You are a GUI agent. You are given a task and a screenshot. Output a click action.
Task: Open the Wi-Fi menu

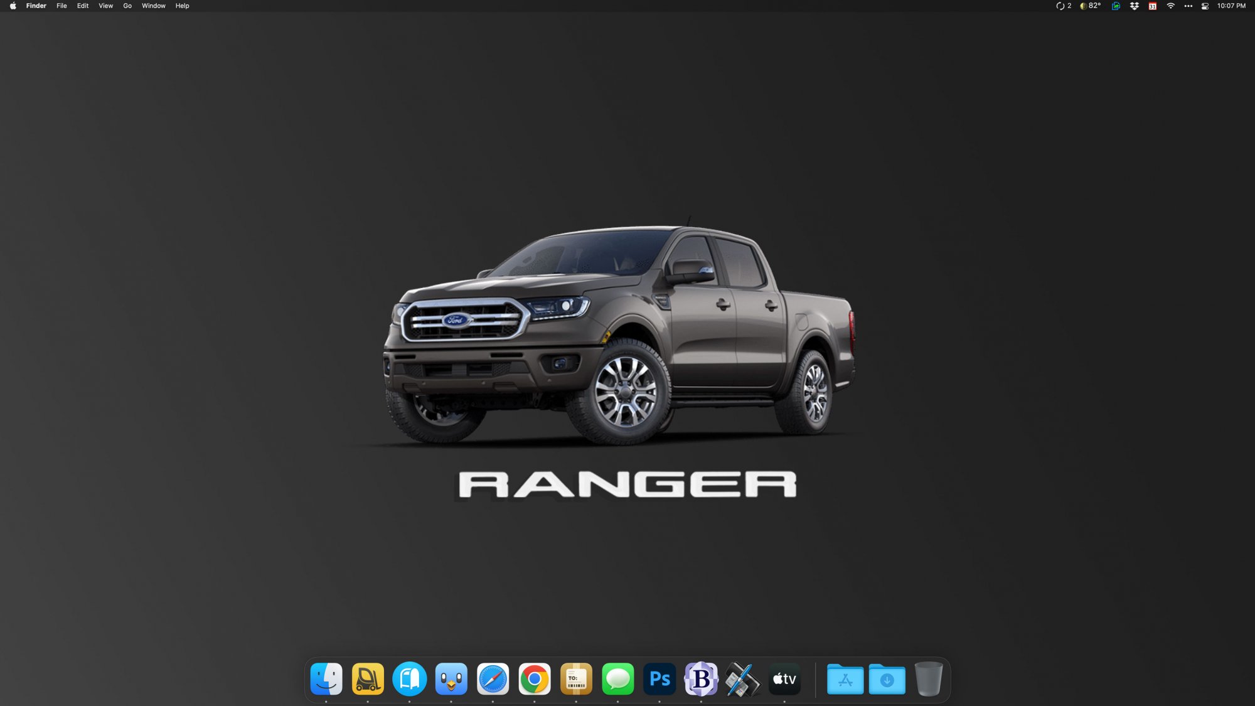[x=1171, y=6]
